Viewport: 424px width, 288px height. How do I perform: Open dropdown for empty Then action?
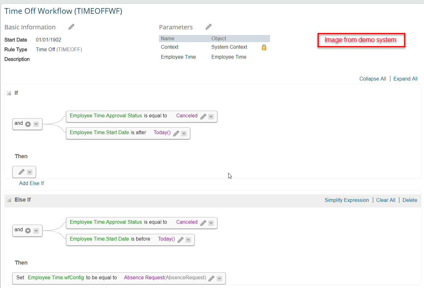(30, 172)
